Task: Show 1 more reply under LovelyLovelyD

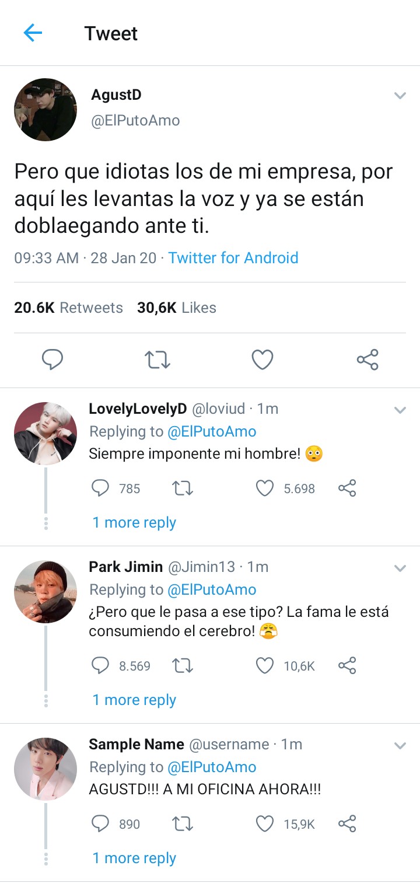Action: coord(134,522)
